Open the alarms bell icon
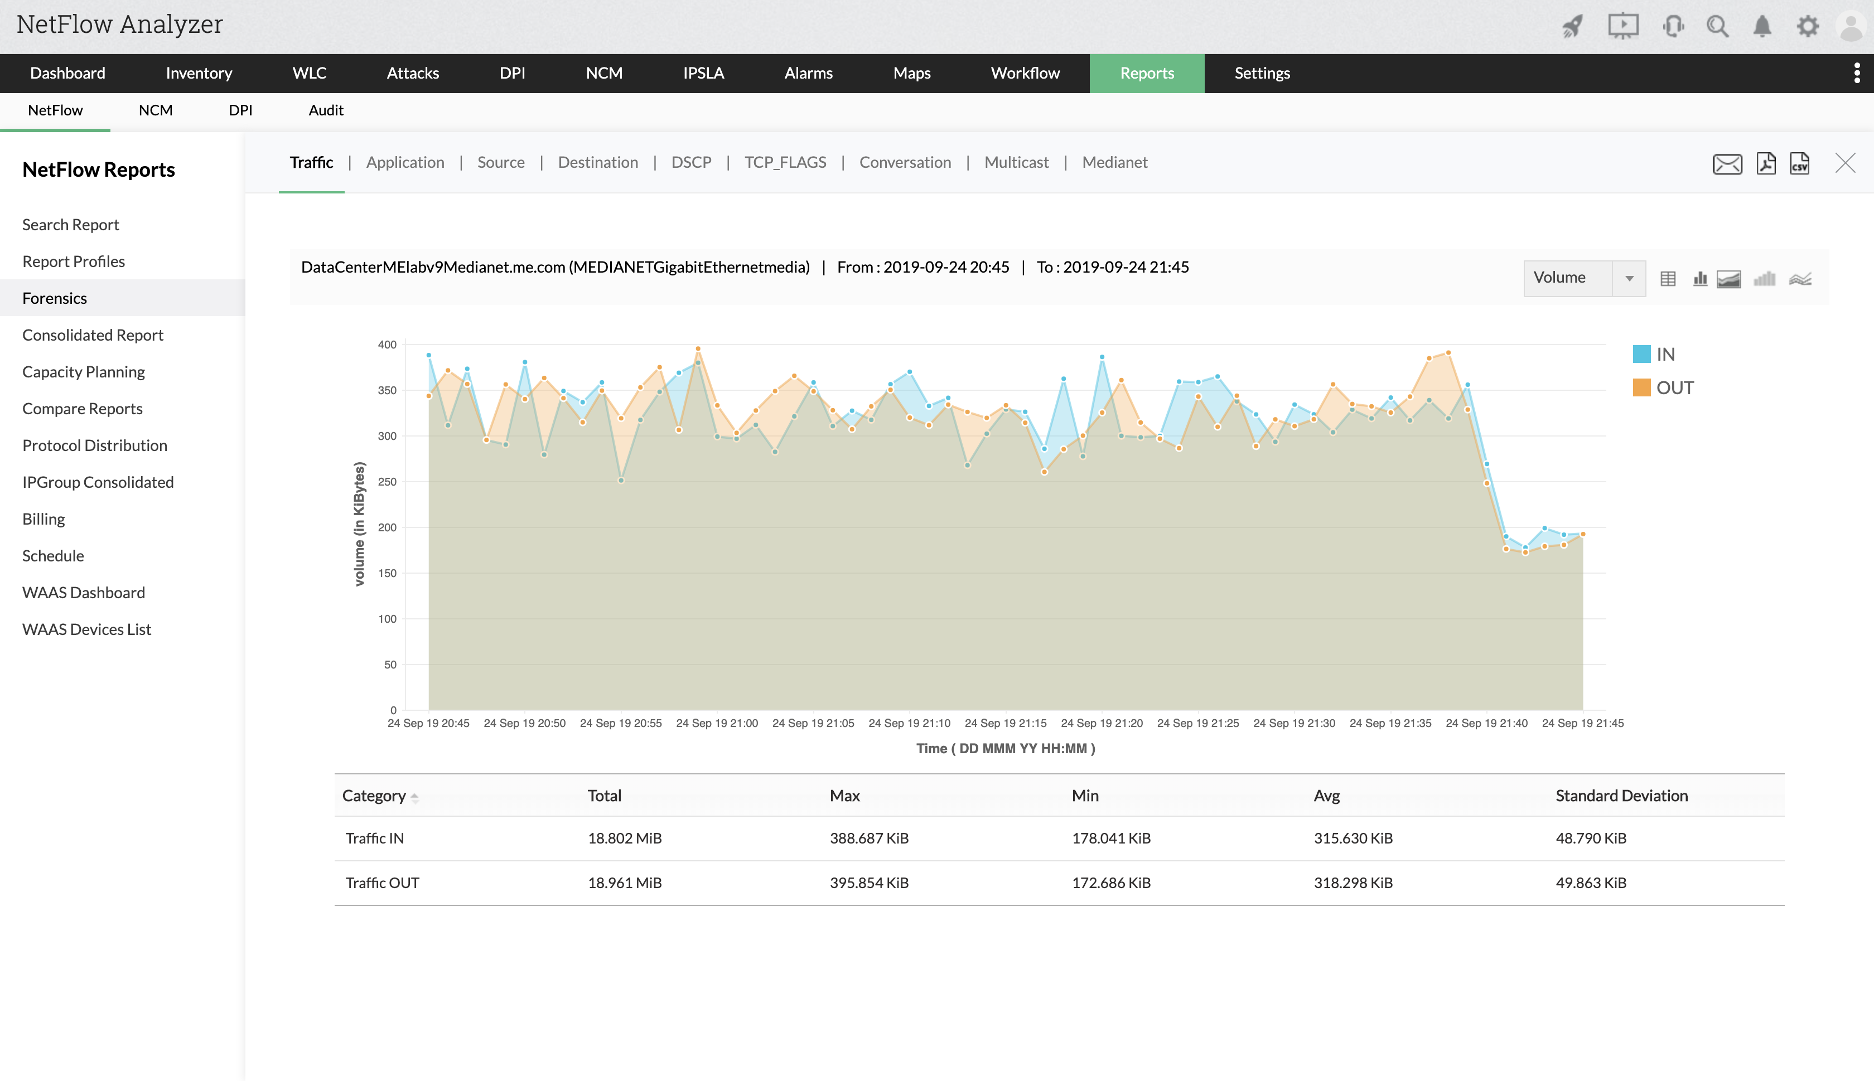Screen dimensions: 1874x1081 (x=1762, y=27)
